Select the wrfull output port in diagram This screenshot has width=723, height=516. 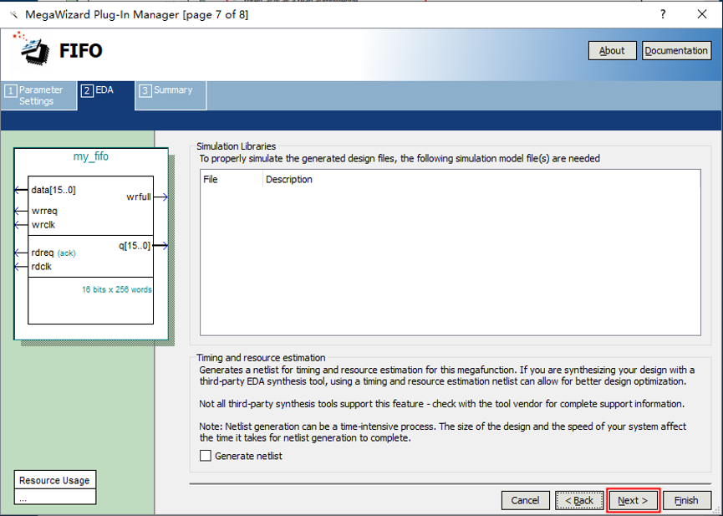tap(138, 197)
